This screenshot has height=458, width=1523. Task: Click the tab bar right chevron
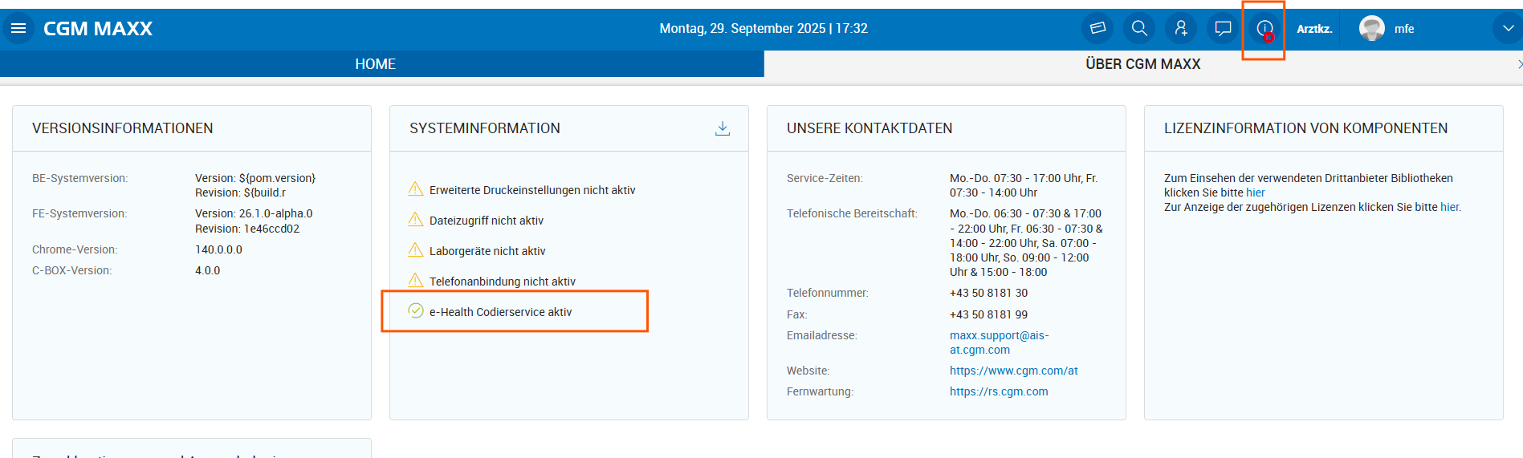pyautogui.click(x=1519, y=64)
